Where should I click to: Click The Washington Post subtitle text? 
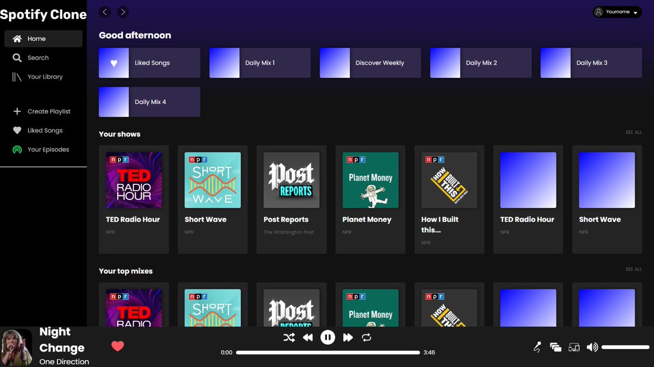(289, 232)
